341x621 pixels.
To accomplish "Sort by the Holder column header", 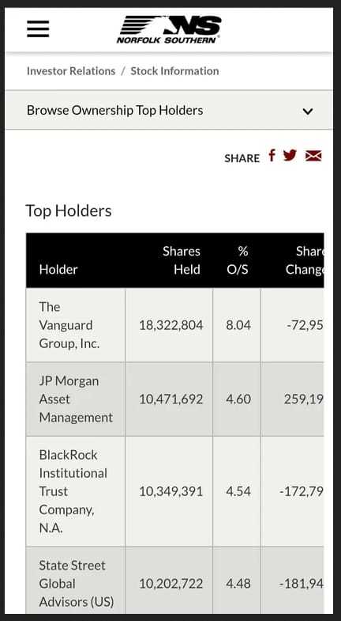I will pos(58,269).
